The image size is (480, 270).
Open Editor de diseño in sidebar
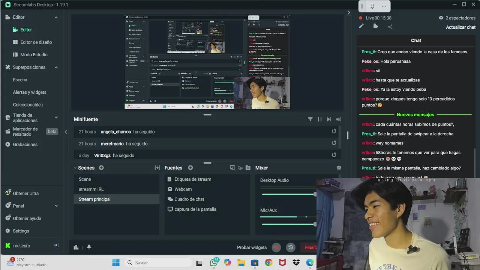[32, 42]
